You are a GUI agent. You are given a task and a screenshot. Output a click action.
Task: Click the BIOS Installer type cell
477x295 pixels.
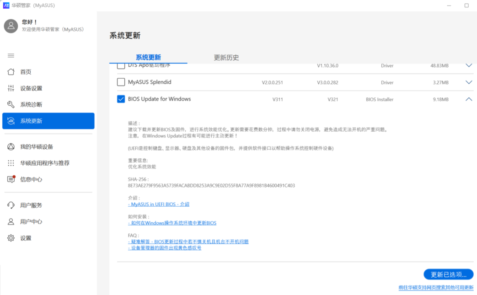tap(380, 99)
